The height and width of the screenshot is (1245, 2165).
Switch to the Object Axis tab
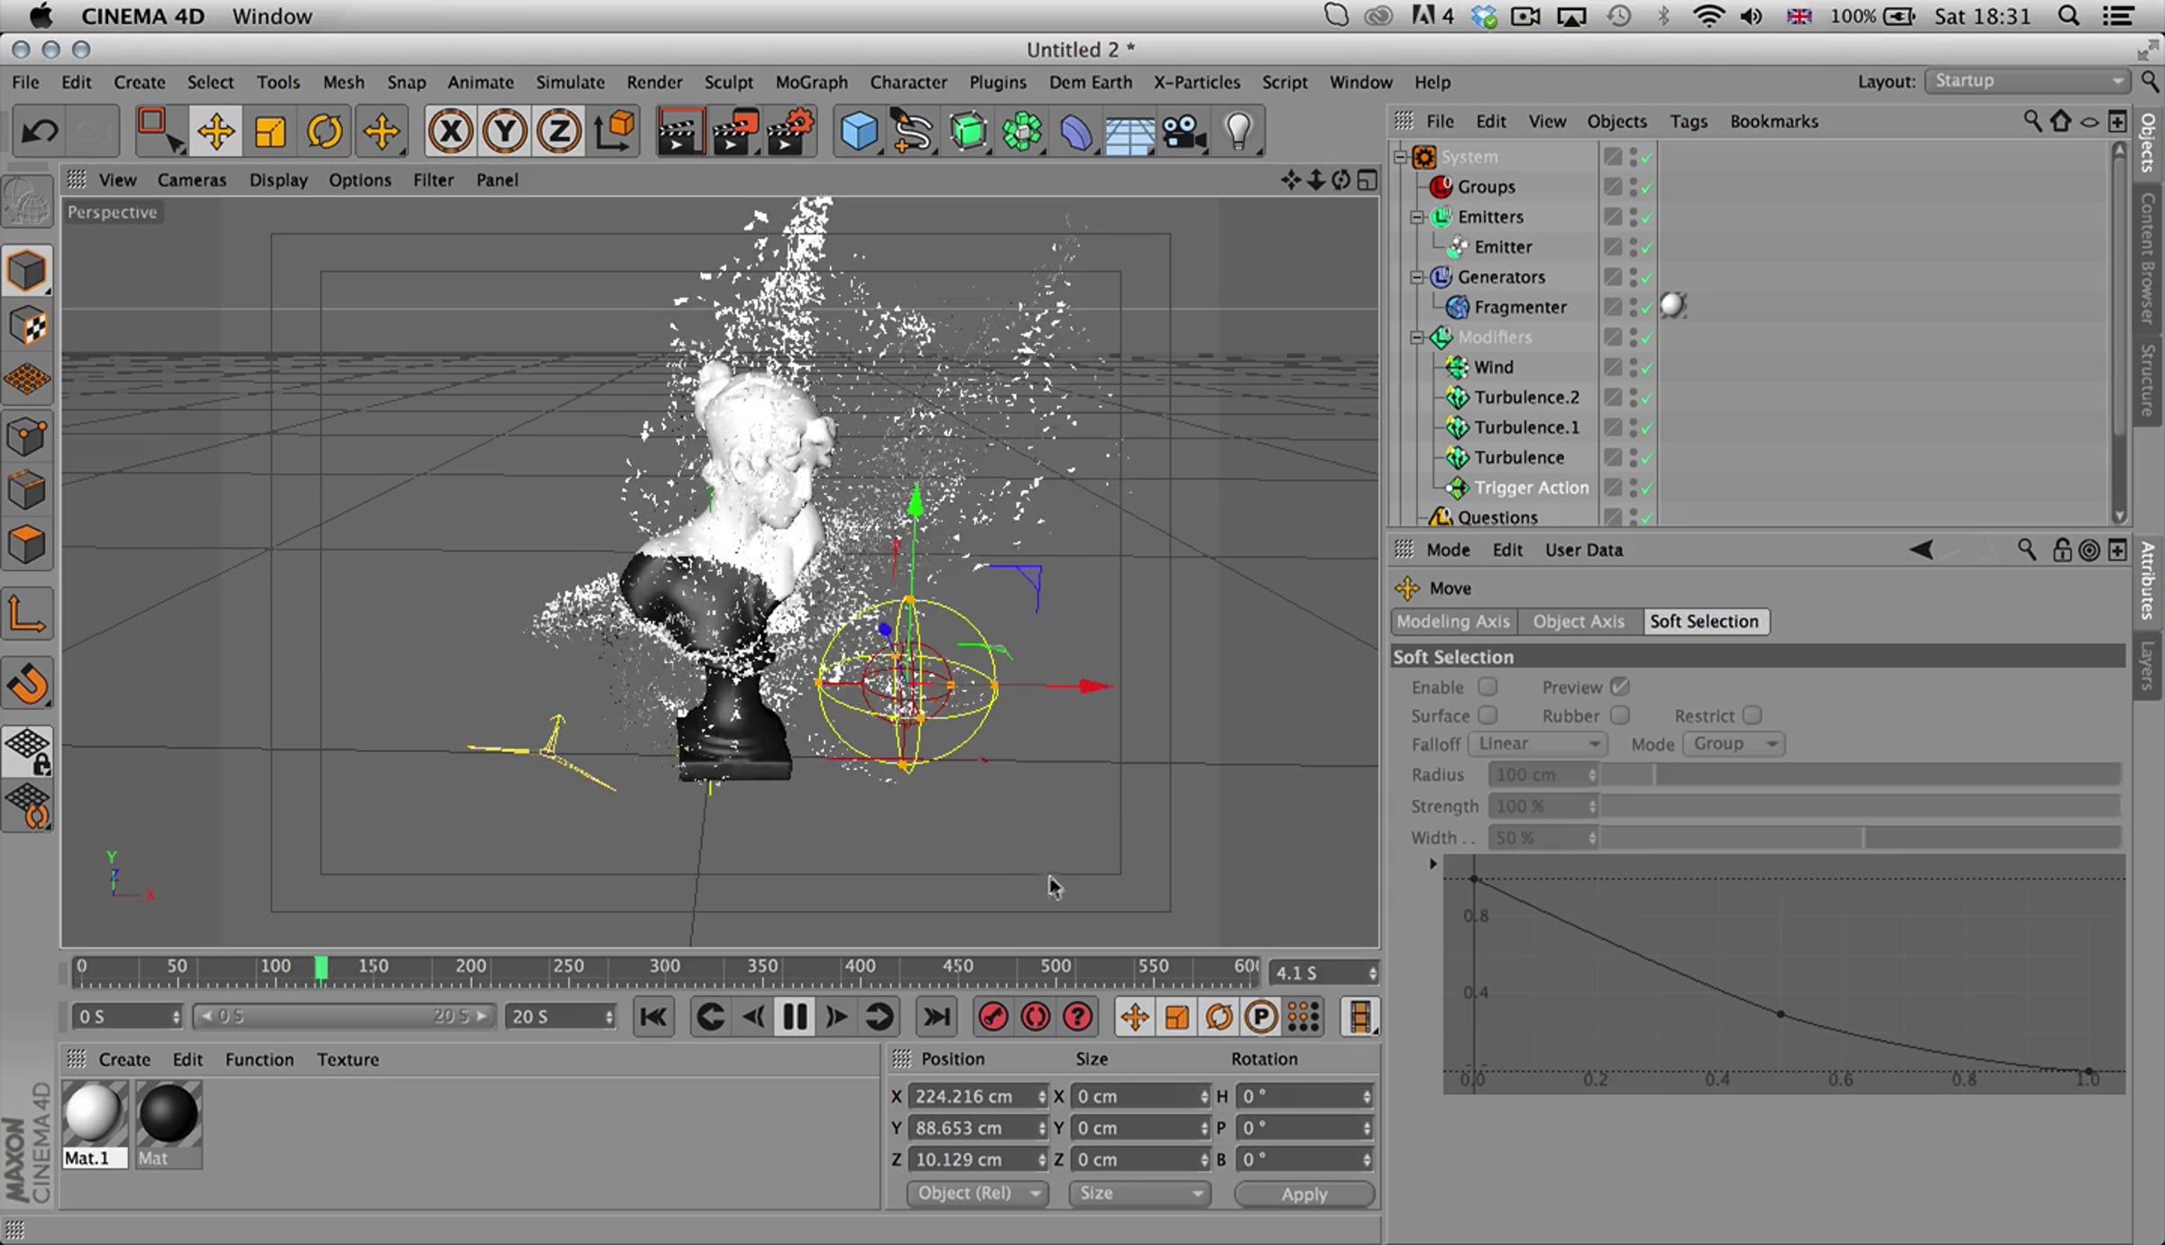click(x=1579, y=622)
